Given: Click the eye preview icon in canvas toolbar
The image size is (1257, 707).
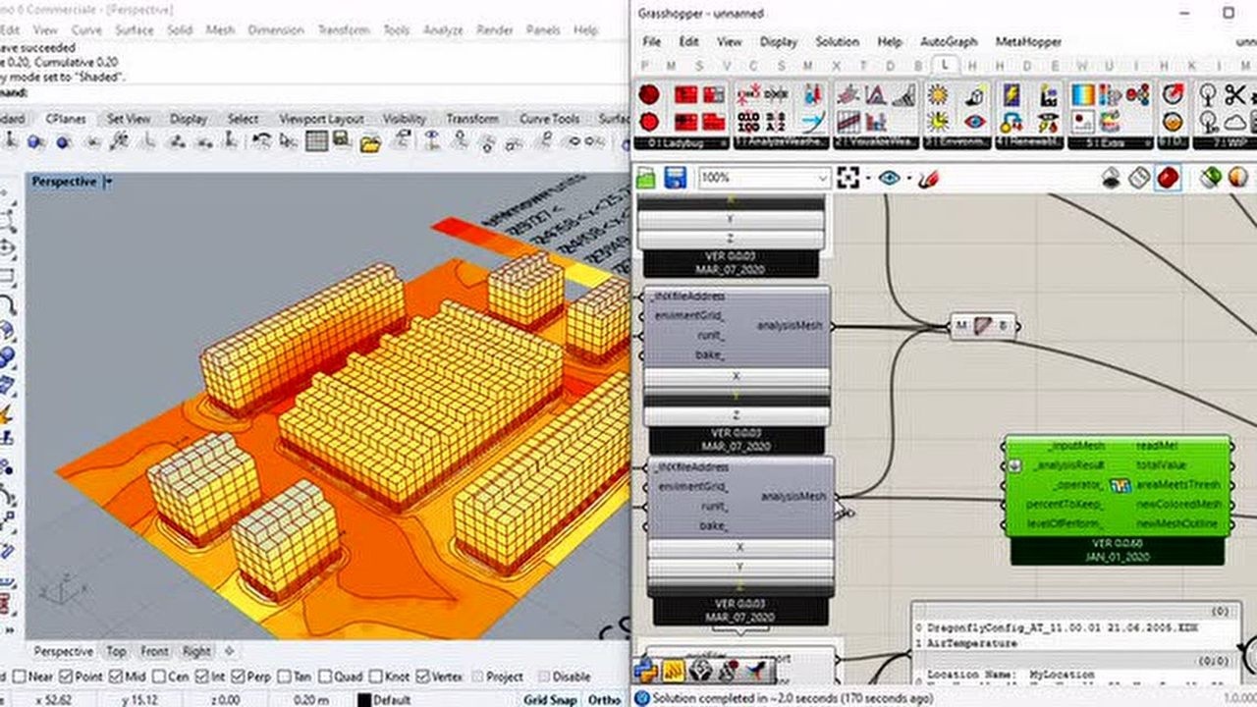Looking at the screenshot, I should (x=889, y=178).
